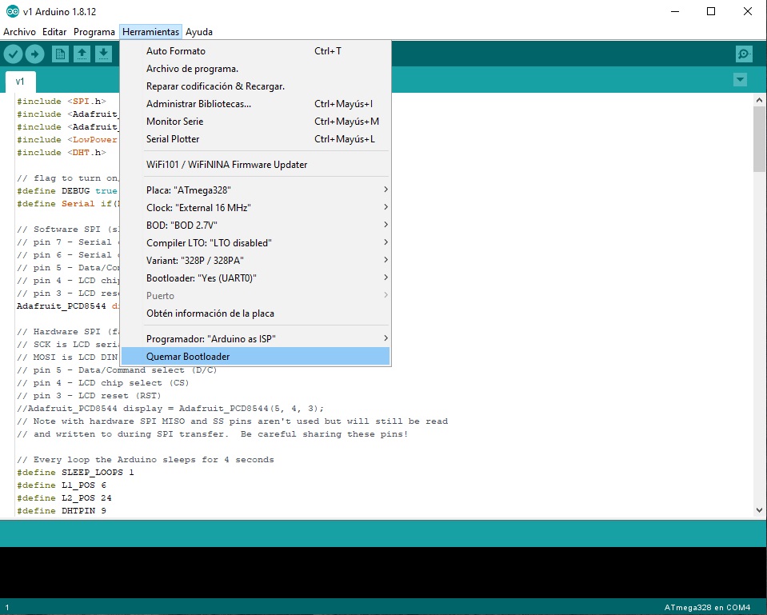Viewport: 767px width, 615px height.
Task: Open a sketch using the Open icon
Action: pos(82,54)
